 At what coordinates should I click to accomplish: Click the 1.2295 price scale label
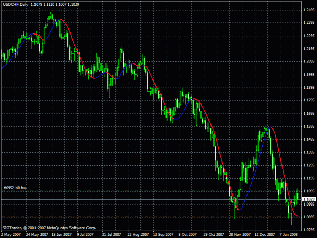coord(309,36)
